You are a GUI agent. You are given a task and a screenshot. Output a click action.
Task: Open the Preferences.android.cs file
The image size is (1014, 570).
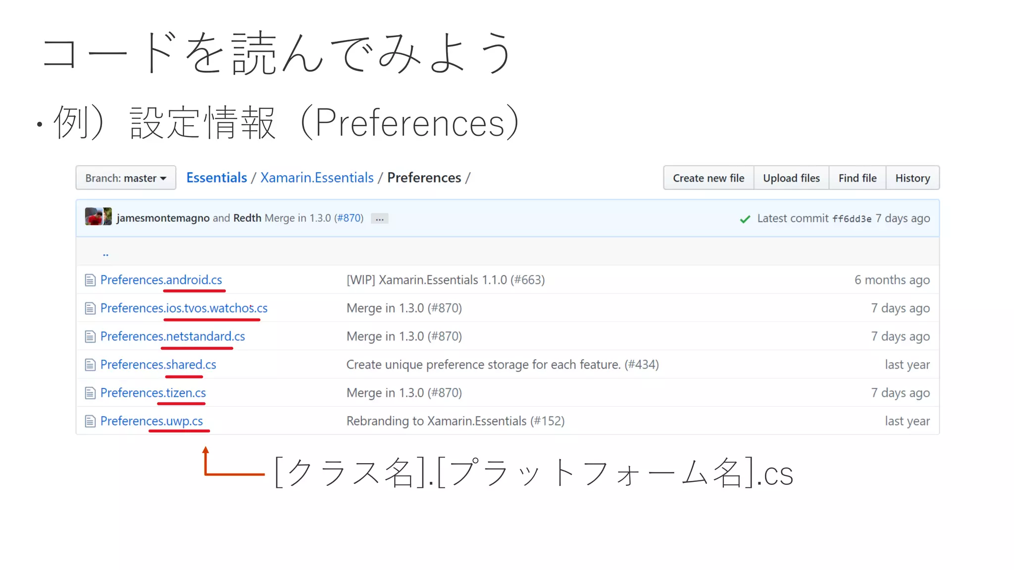[161, 280]
